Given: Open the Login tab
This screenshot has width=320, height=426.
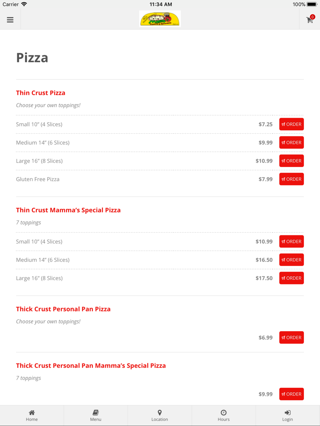Looking at the screenshot, I should 287,415.
